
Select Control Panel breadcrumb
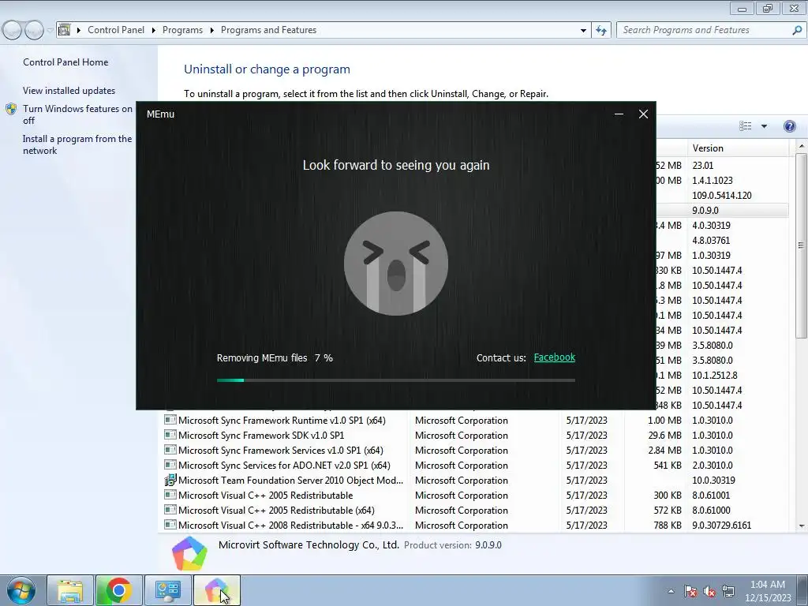point(116,30)
